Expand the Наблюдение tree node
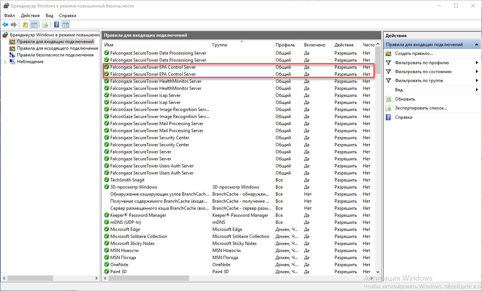Viewport: 482px width, 291px height. coord(5,62)
